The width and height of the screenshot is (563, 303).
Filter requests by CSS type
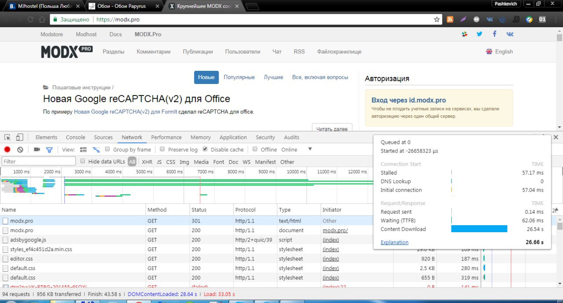[171, 162]
